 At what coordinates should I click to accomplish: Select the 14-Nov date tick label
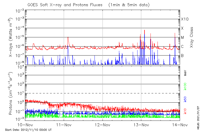[180, 125]
